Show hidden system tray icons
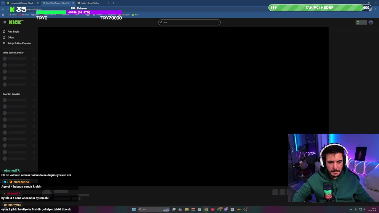Screen dimensions: 379x213 (351, 209)
